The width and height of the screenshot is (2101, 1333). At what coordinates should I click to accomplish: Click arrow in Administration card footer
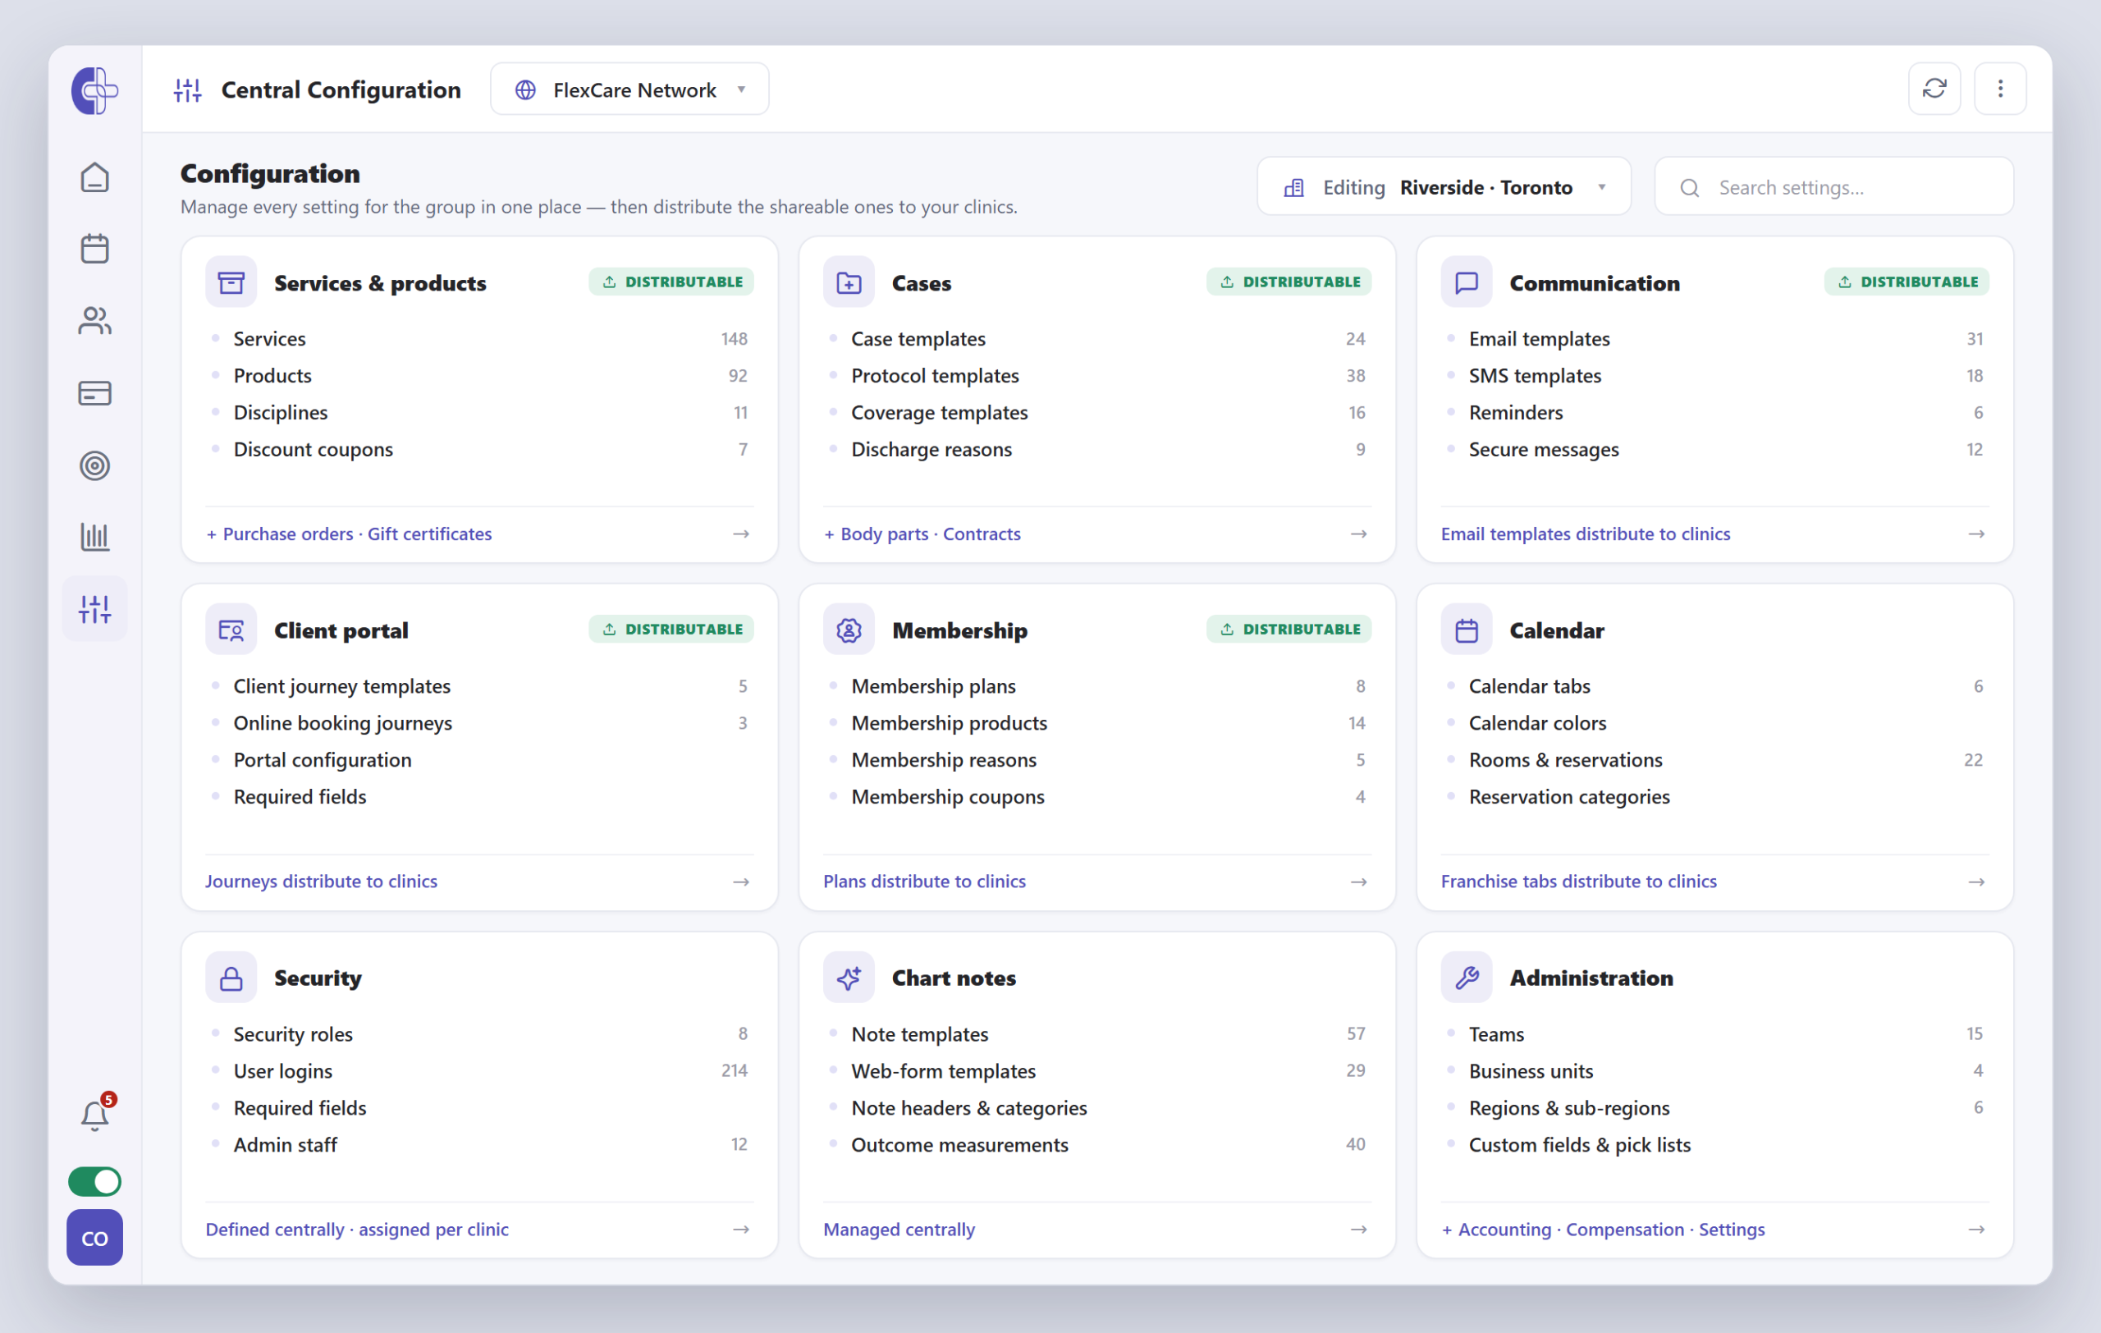[x=1977, y=1230]
